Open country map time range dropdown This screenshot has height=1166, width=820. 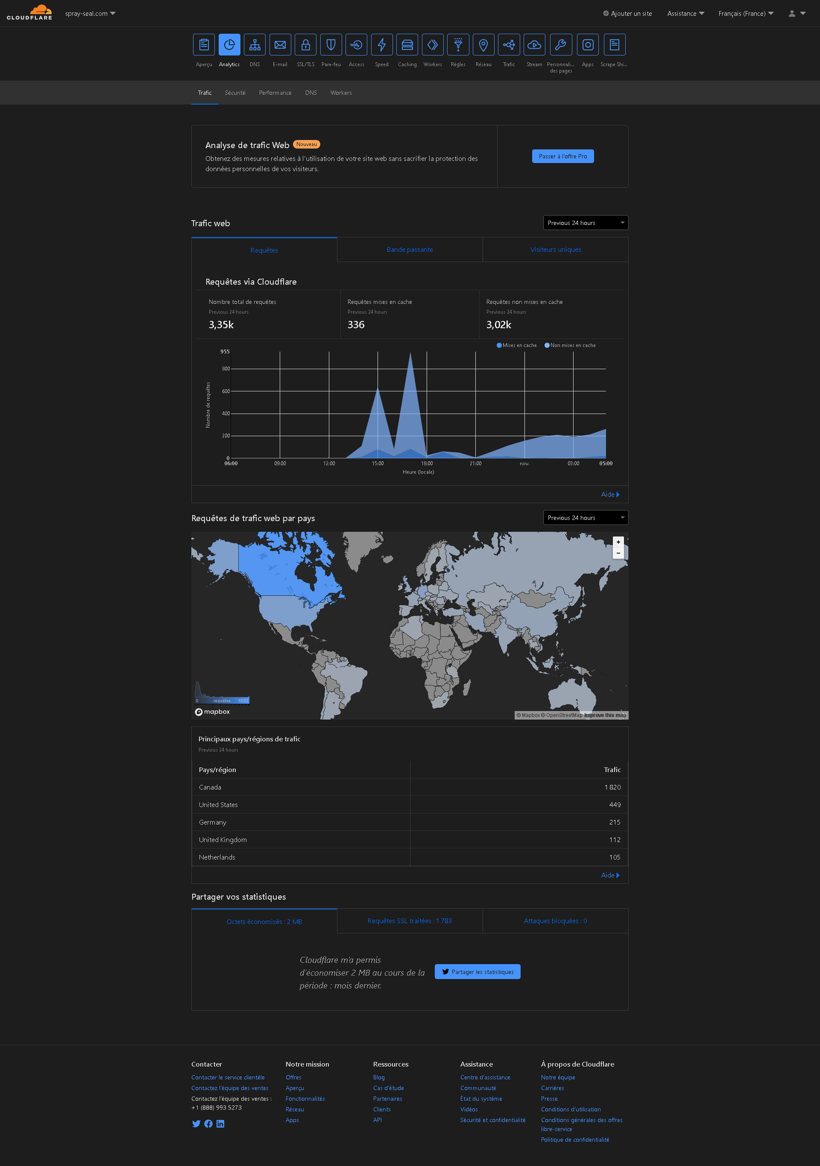tap(586, 517)
